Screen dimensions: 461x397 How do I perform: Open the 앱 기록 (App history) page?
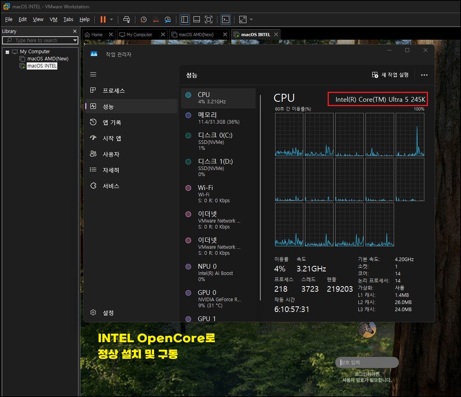[131, 122]
